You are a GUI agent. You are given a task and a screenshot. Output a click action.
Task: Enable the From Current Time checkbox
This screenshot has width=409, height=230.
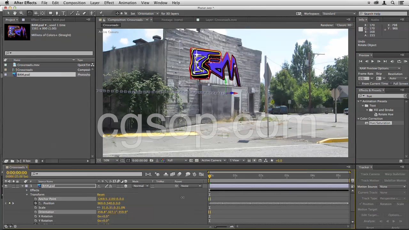point(360,84)
